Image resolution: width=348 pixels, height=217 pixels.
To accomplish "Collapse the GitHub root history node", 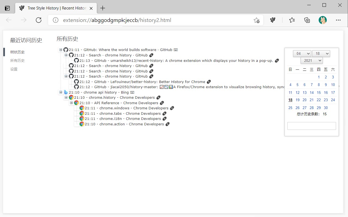I will [61, 50].
